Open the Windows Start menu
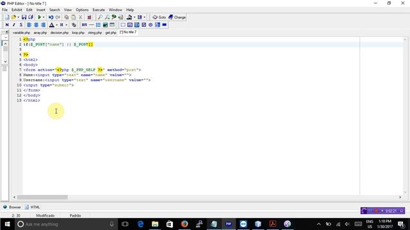Screen dimensions: 410x230 (7, 224)
